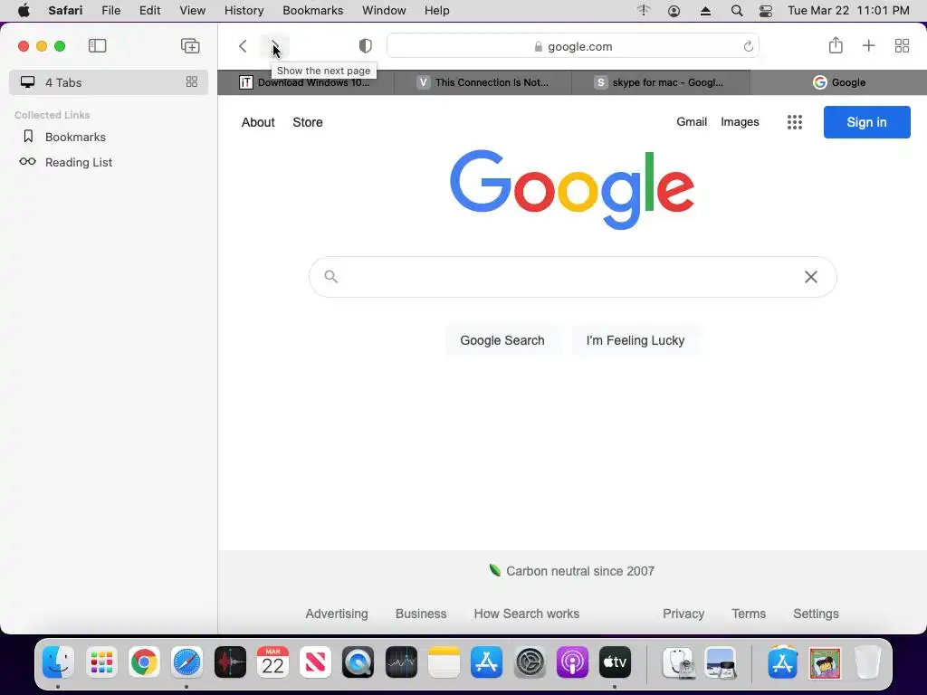Clear the Google search box with X

click(x=810, y=277)
